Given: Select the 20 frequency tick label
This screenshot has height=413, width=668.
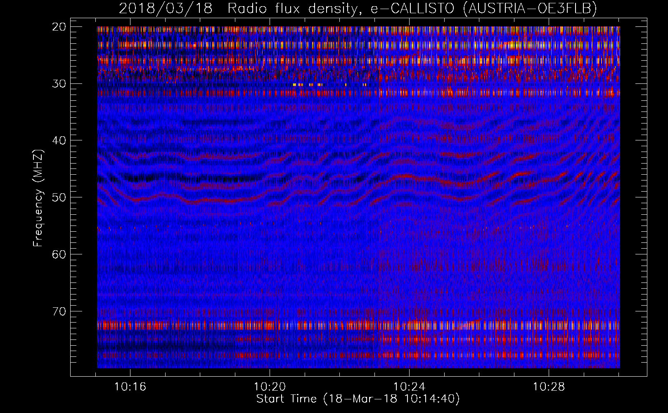Looking at the screenshot, I should [59, 27].
